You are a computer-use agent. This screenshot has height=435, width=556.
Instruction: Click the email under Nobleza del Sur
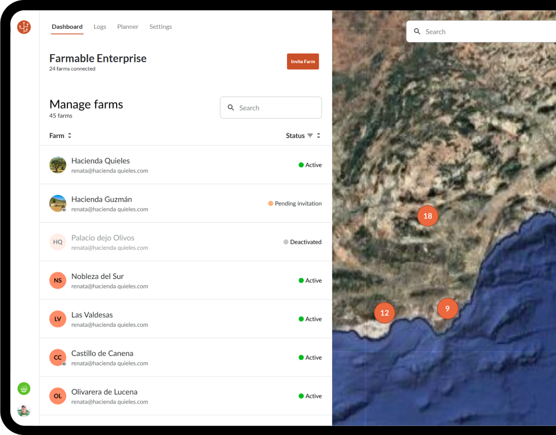click(110, 286)
